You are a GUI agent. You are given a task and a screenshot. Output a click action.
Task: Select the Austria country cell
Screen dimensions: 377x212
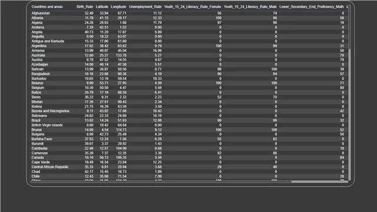coord(37,60)
